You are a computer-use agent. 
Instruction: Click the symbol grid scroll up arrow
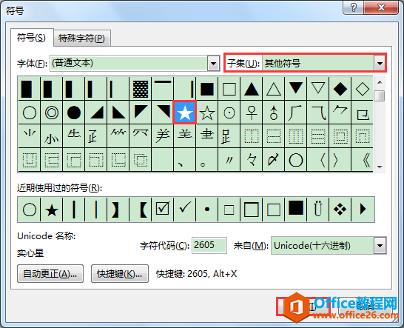[380, 82]
